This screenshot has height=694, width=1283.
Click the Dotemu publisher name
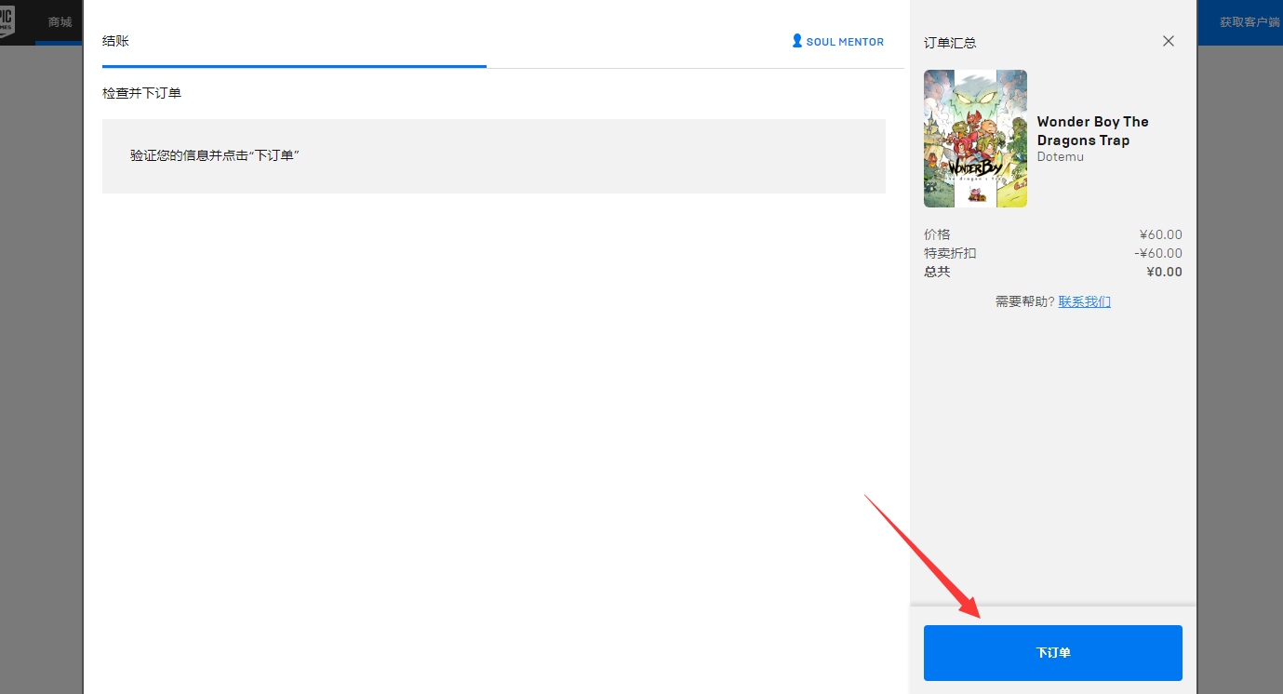coord(1061,156)
